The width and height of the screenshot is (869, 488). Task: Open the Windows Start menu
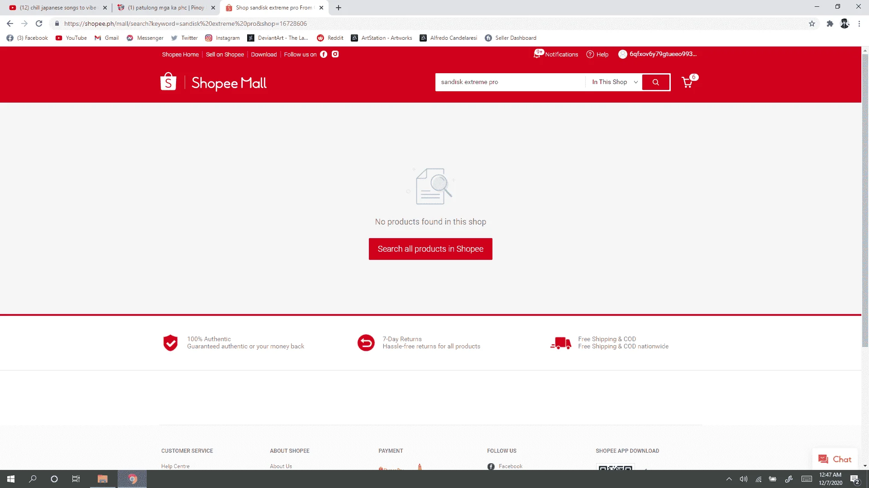pos(11,479)
